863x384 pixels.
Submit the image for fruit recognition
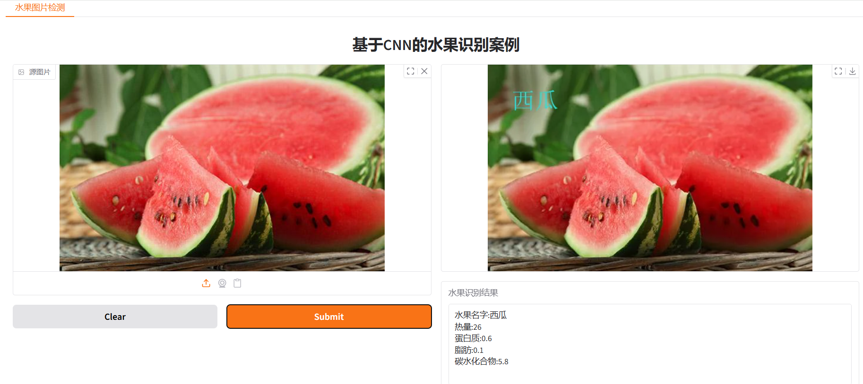click(329, 317)
